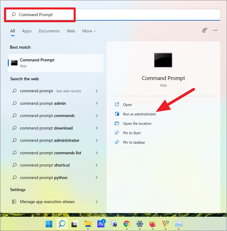Launch Google Chrome from the taskbar
Screen dimensions: 227x231
127,224
